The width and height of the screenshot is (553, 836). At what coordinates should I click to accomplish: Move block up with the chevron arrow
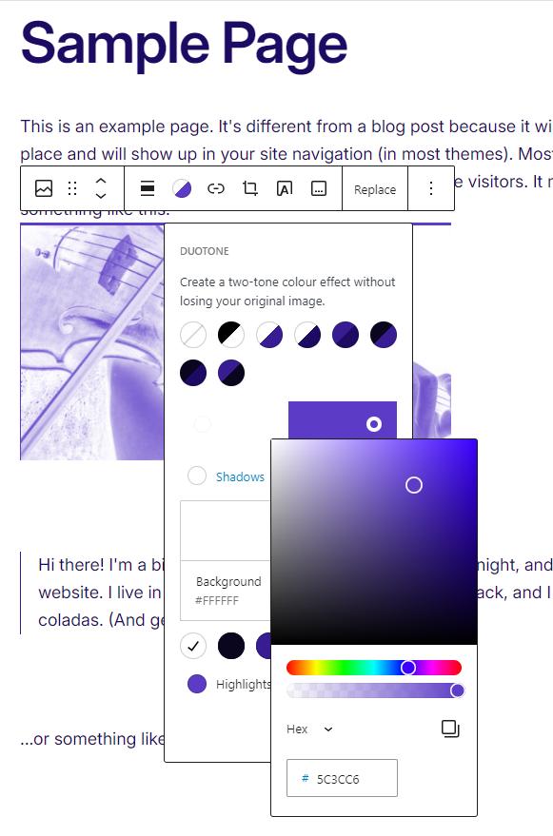pos(101,182)
